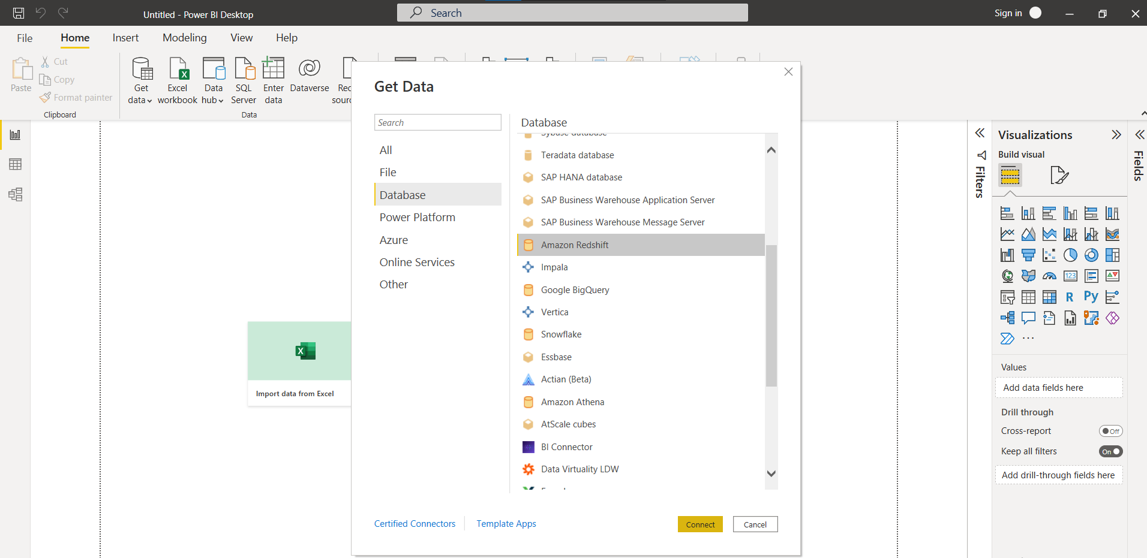Open the Template Apps link
Image resolution: width=1147 pixels, height=558 pixels.
point(506,524)
